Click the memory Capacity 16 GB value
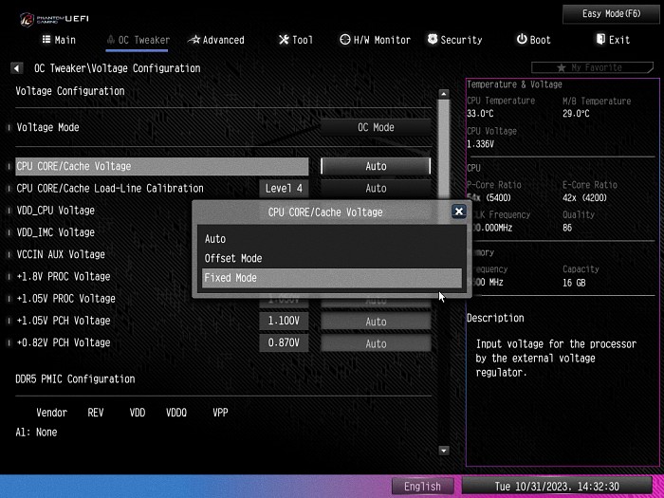 [574, 283]
